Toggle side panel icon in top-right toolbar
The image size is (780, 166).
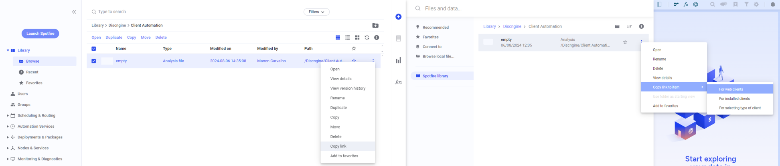[x=659, y=4]
